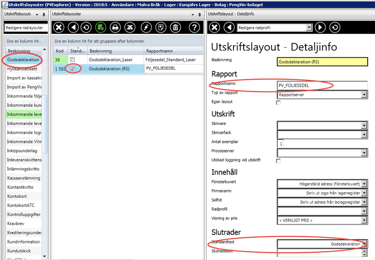Check the Standard box for Godsdeklaration_Laser
The height and width of the screenshot is (260, 375).
click(72, 60)
